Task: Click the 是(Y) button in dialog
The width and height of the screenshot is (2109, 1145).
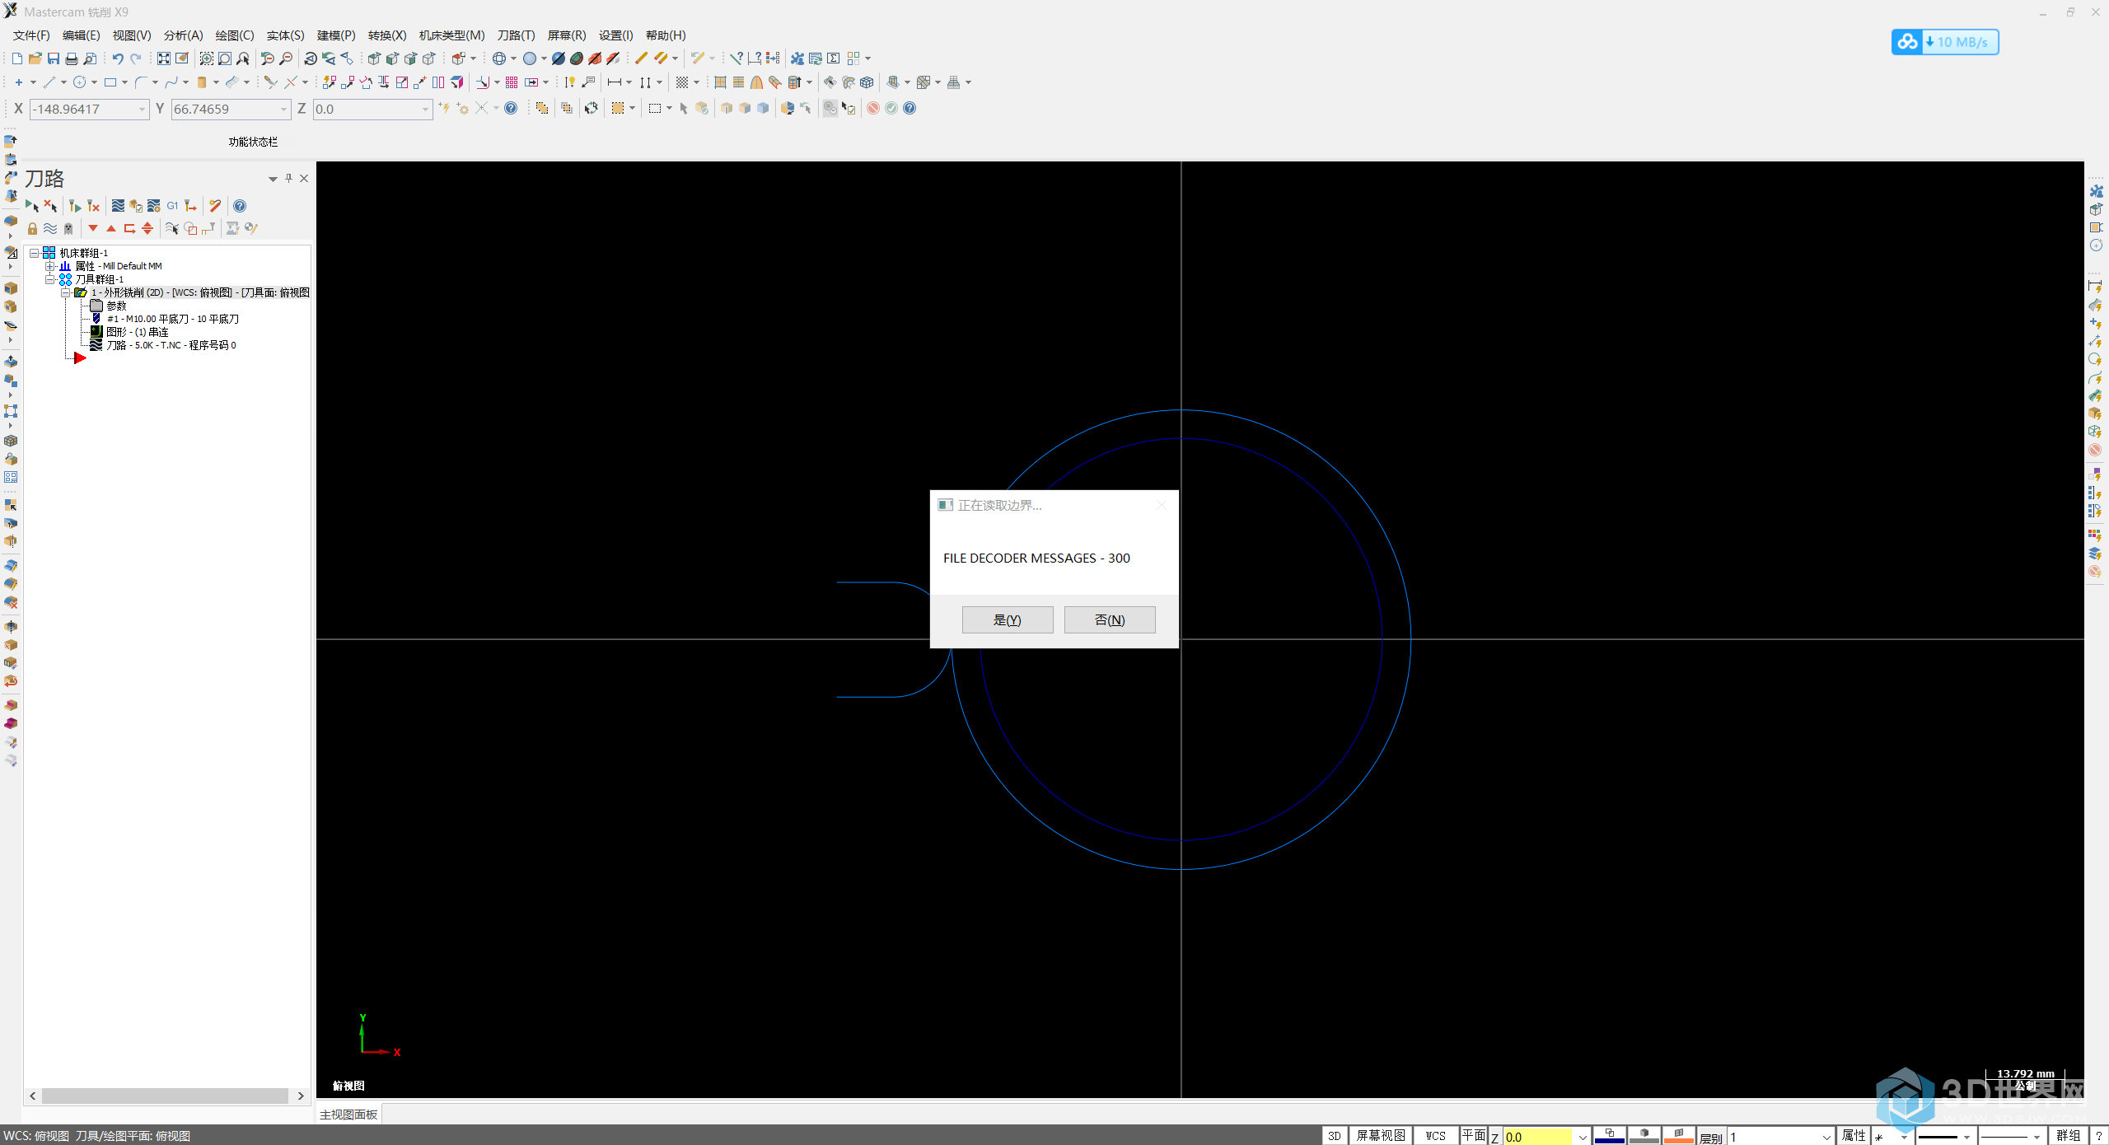Action: 1008,619
